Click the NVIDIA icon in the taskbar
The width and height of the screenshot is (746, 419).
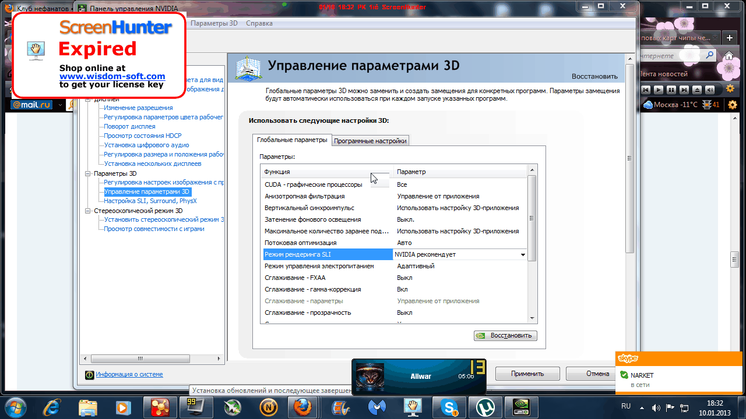518,406
